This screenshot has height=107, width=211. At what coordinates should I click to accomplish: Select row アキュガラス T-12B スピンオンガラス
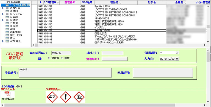pyautogui.click(x=102, y=36)
